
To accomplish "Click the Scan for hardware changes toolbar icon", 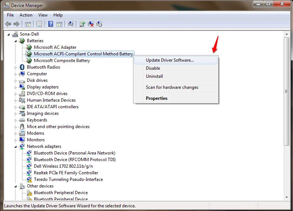I will point(71,24).
